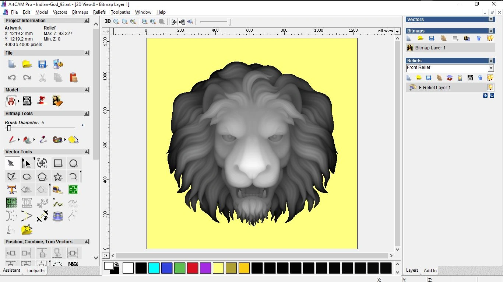Switch to the Assistant tab
This screenshot has height=282, width=503.
12,270
